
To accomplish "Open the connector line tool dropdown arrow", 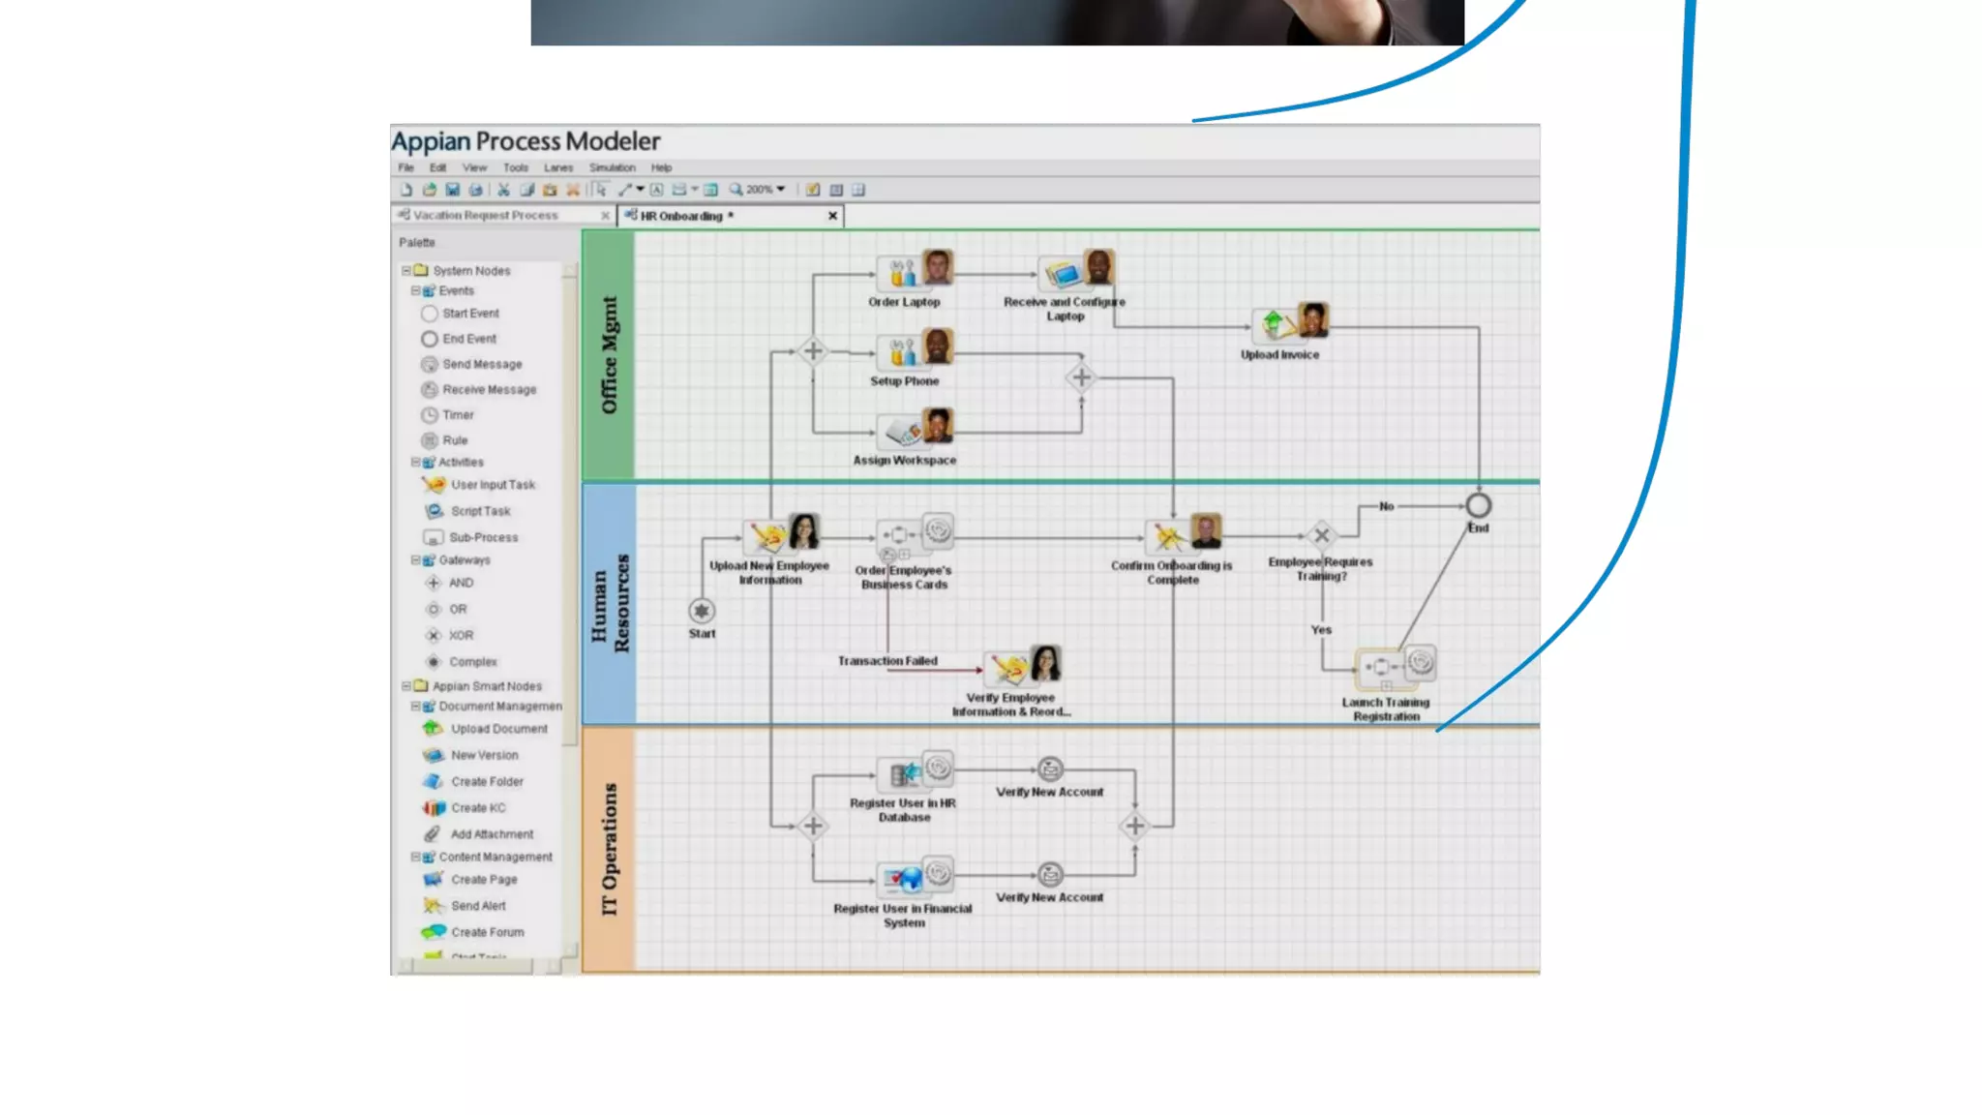I will click(641, 190).
